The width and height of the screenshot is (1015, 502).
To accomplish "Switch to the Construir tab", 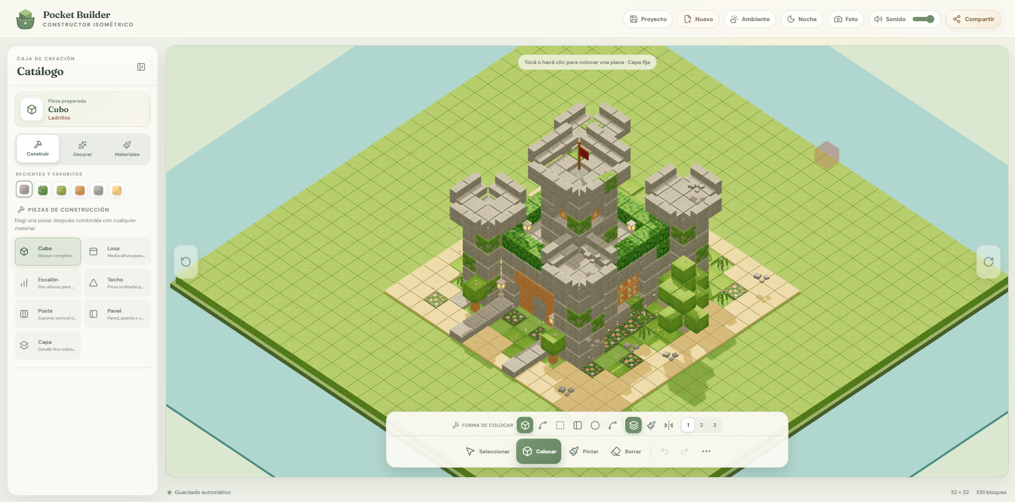I will point(38,149).
